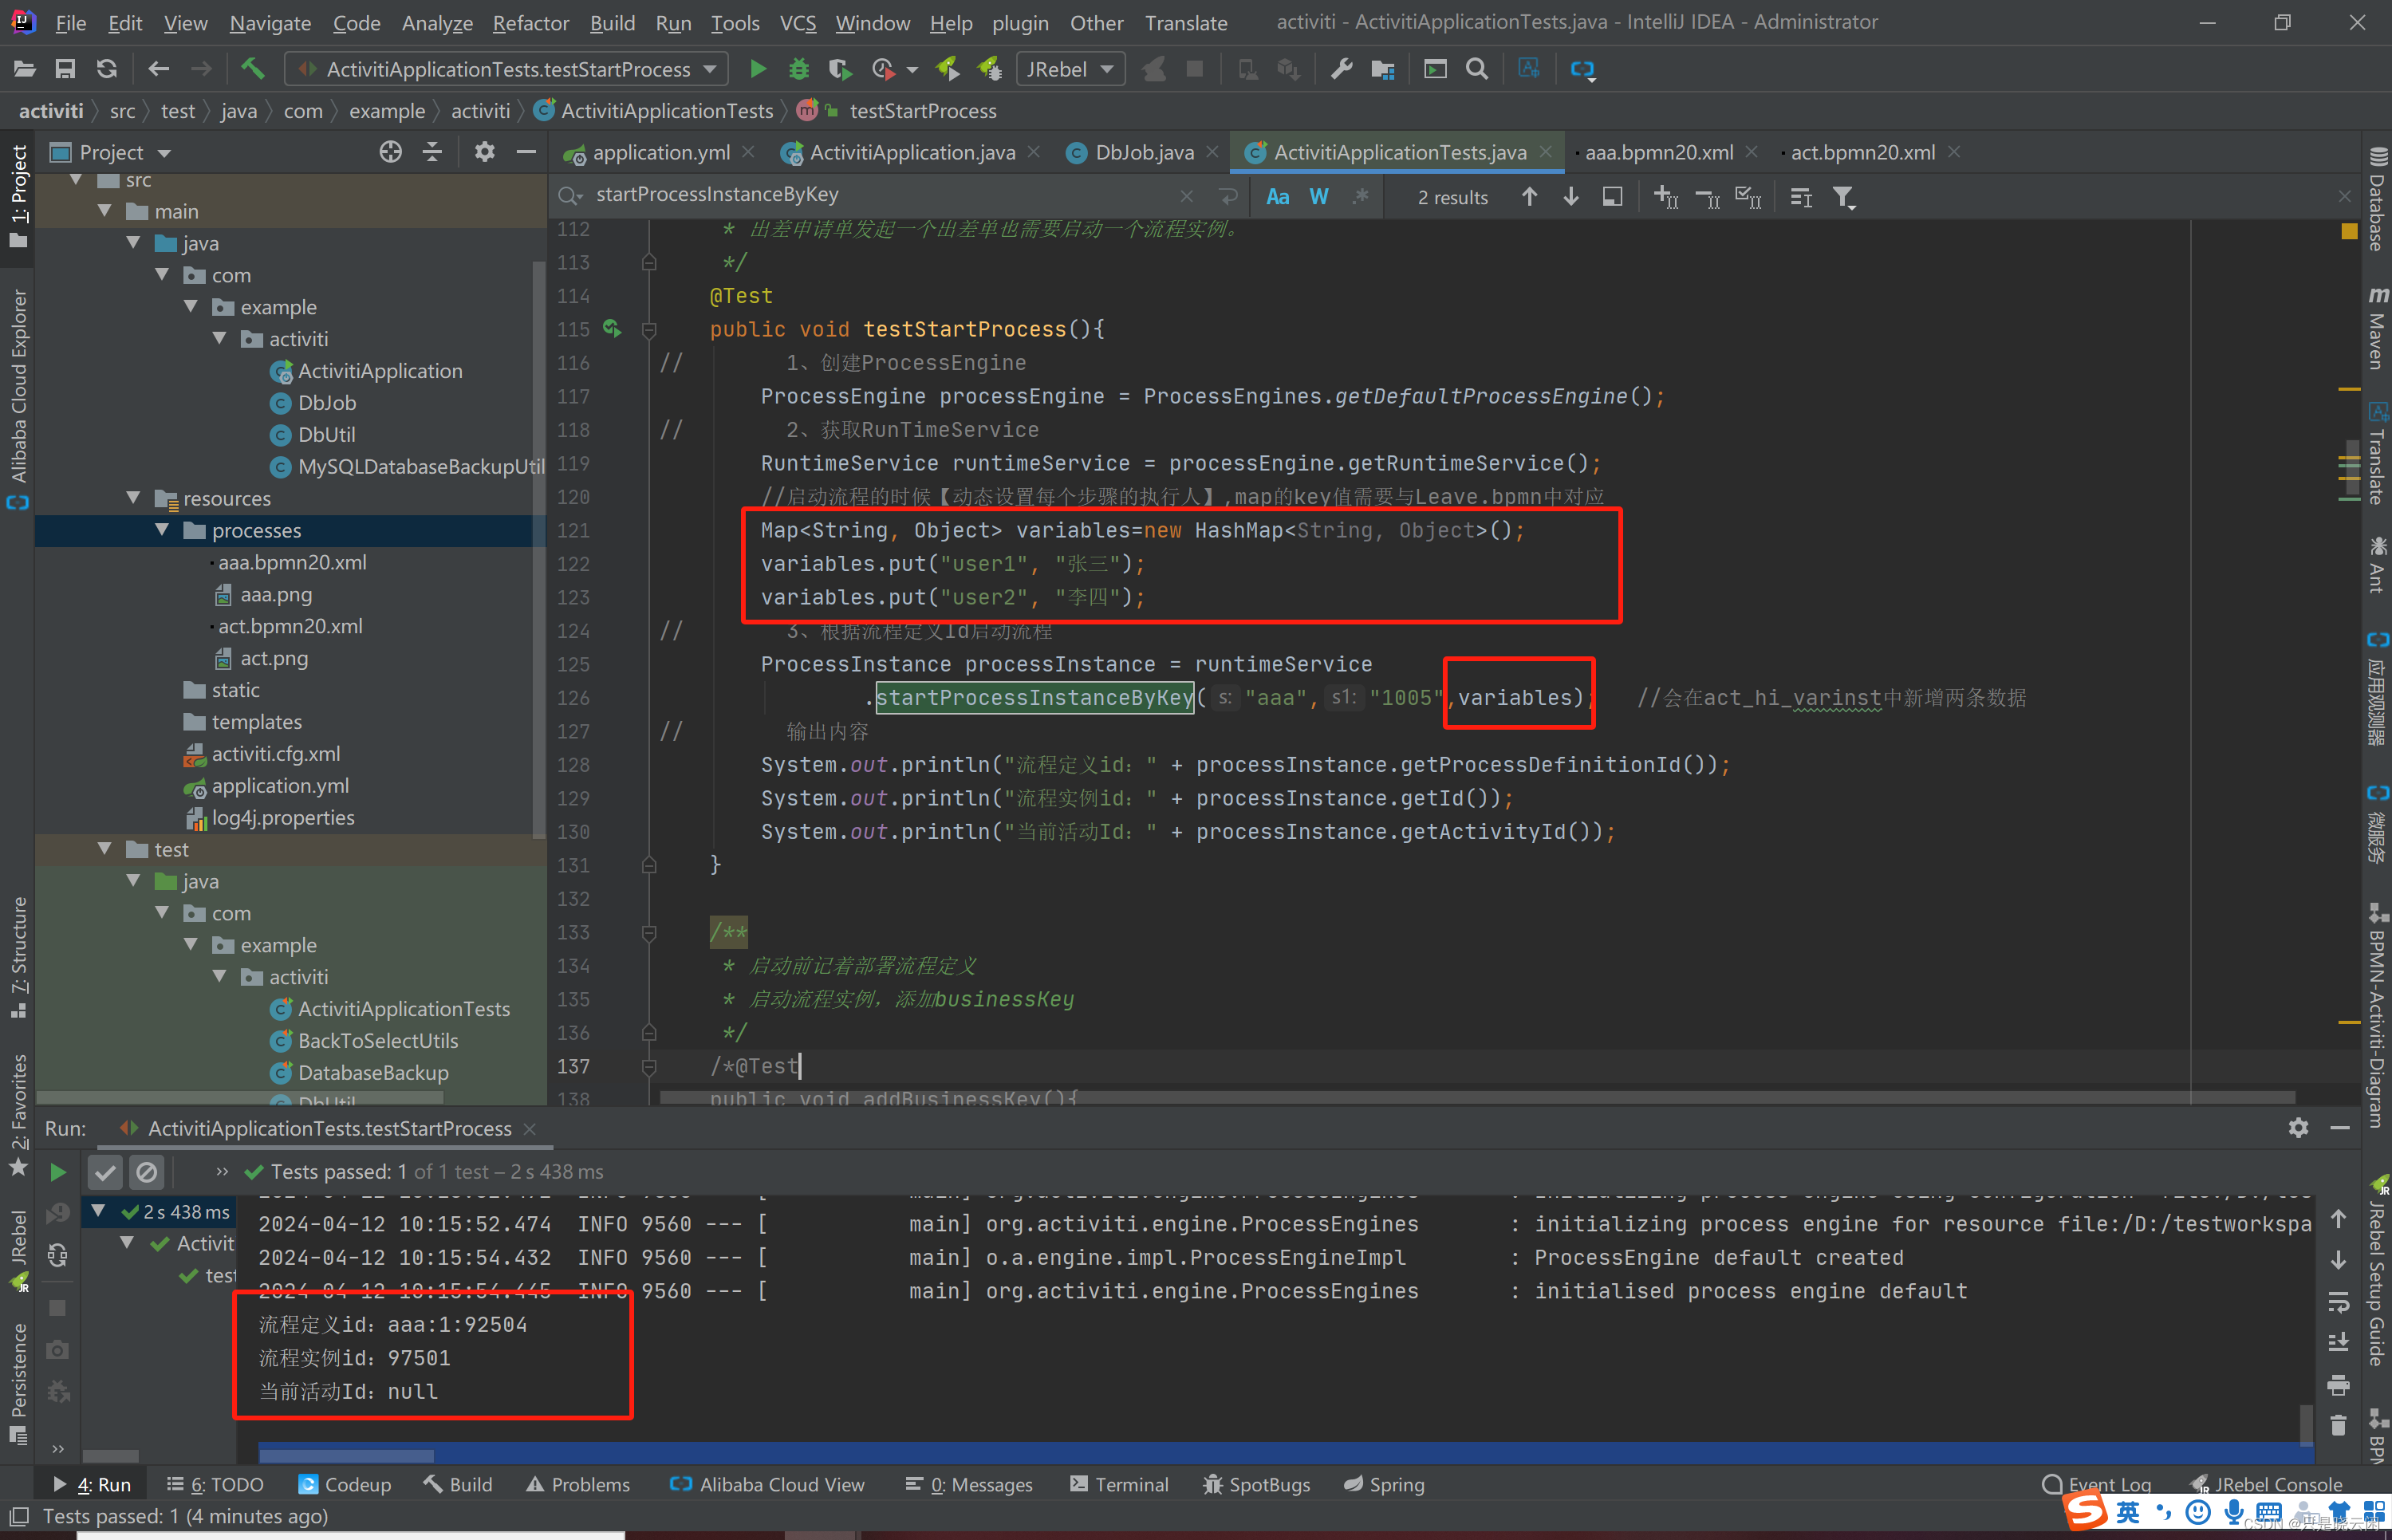Open Project panel gear options
The height and width of the screenshot is (1540, 2392).
point(485,152)
